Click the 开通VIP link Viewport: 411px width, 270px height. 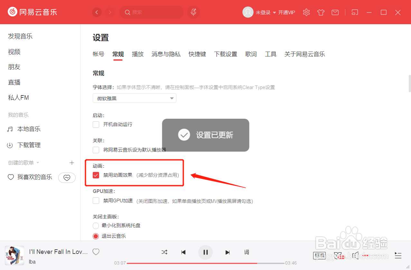[x=286, y=12]
